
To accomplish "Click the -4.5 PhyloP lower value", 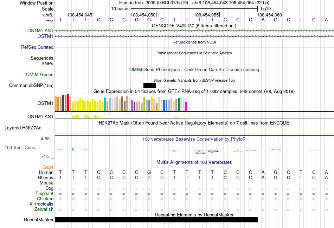I will click(46, 156).
